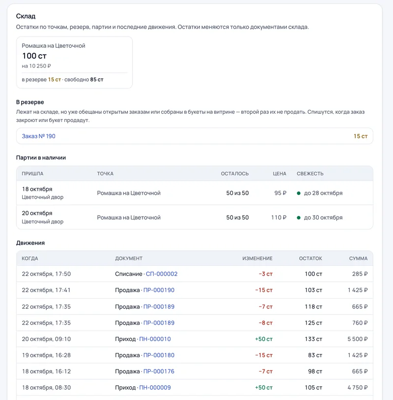Open sale document ПР-000190
This screenshot has height=400, width=393.
(x=159, y=290)
